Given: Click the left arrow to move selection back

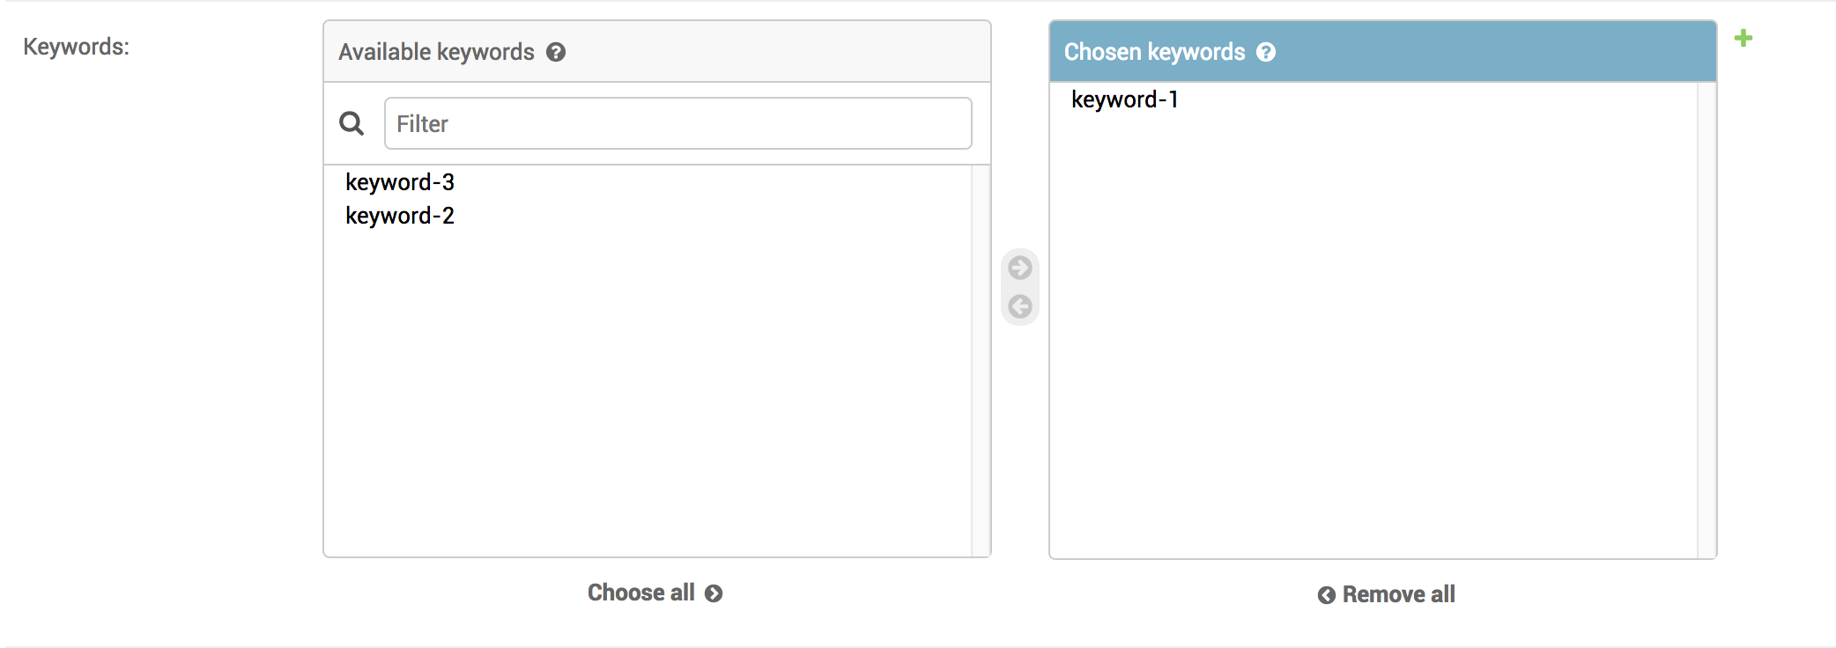Looking at the screenshot, I should point(1019,306).
